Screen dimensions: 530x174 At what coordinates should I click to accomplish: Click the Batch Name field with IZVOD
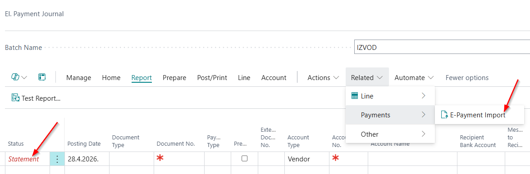click(442, 47)
